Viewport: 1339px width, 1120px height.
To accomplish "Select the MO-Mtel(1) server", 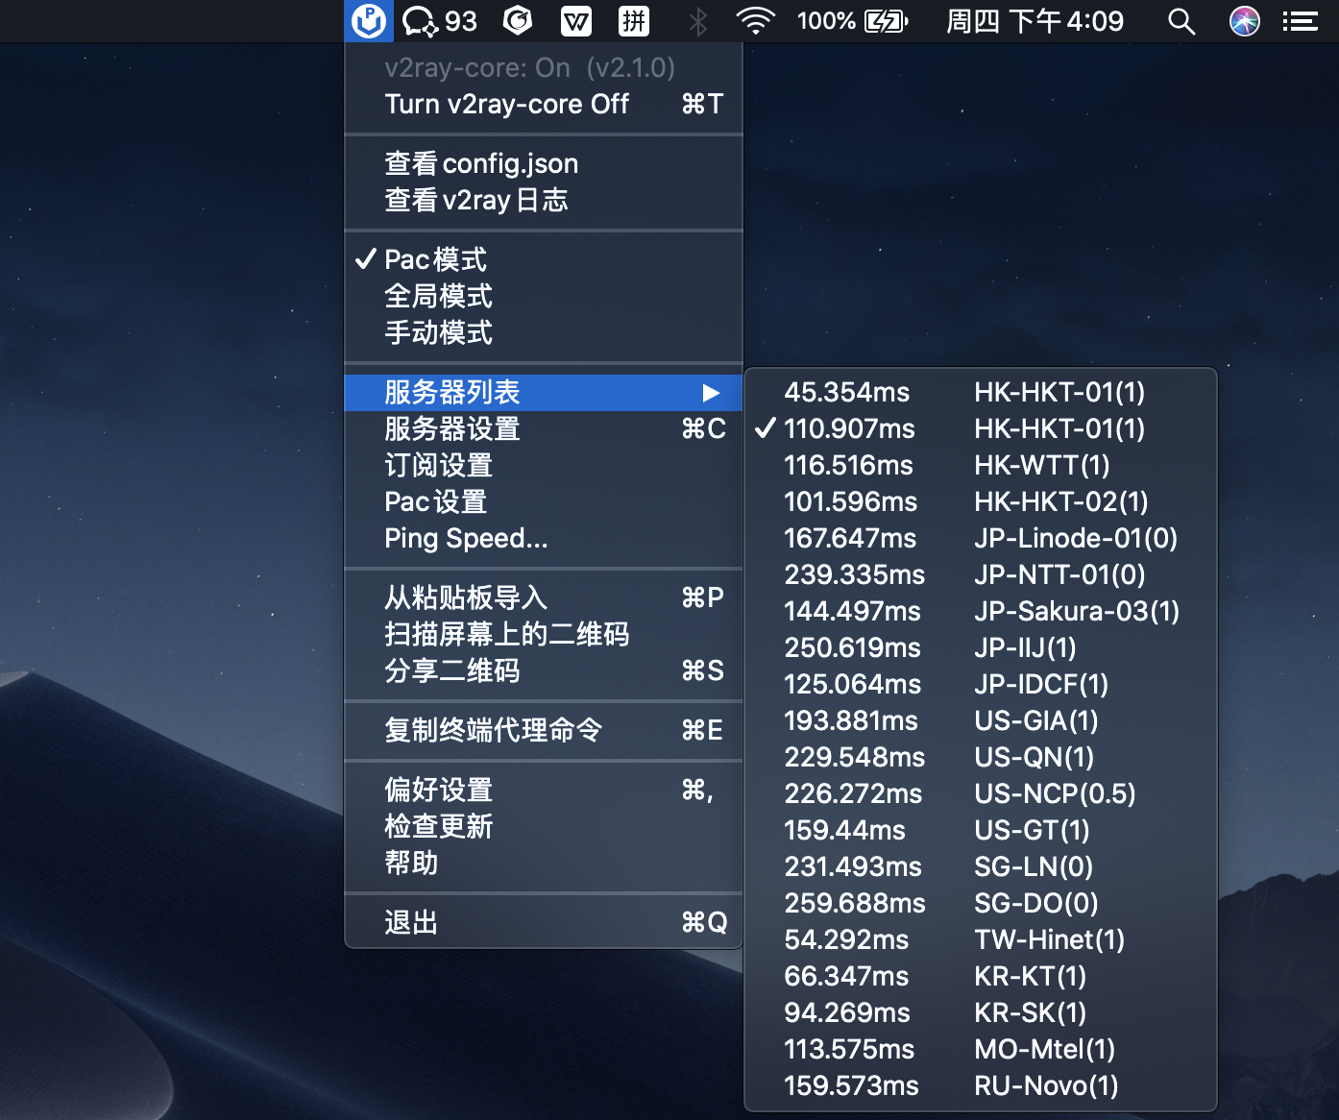I will click(x=981, y=1049).
